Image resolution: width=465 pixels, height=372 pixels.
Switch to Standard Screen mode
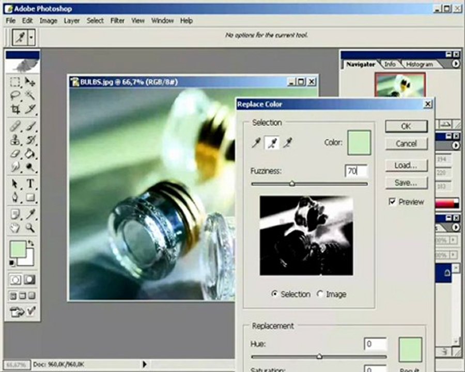[x=13, y=296]
